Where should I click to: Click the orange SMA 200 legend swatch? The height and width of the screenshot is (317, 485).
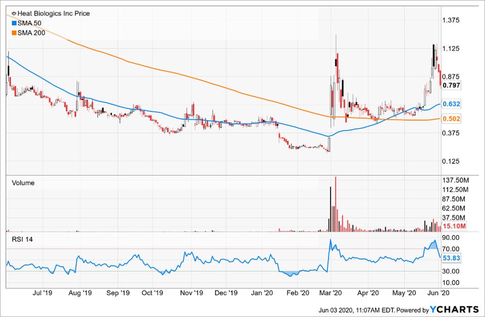click(14, 33)
